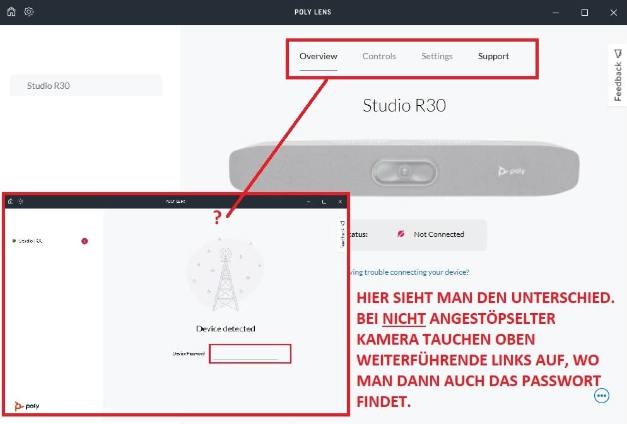627x424 pixels.
Task: Select the Support tab
Action: point(493,56)
